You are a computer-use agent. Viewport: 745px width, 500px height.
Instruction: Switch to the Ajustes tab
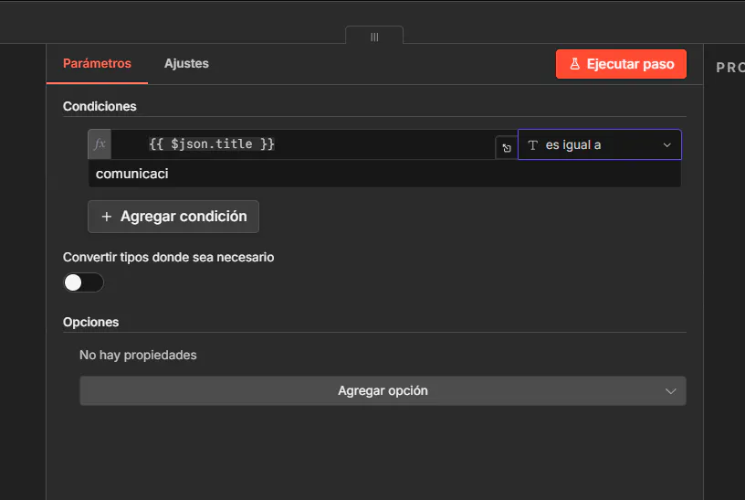point(186,64)
